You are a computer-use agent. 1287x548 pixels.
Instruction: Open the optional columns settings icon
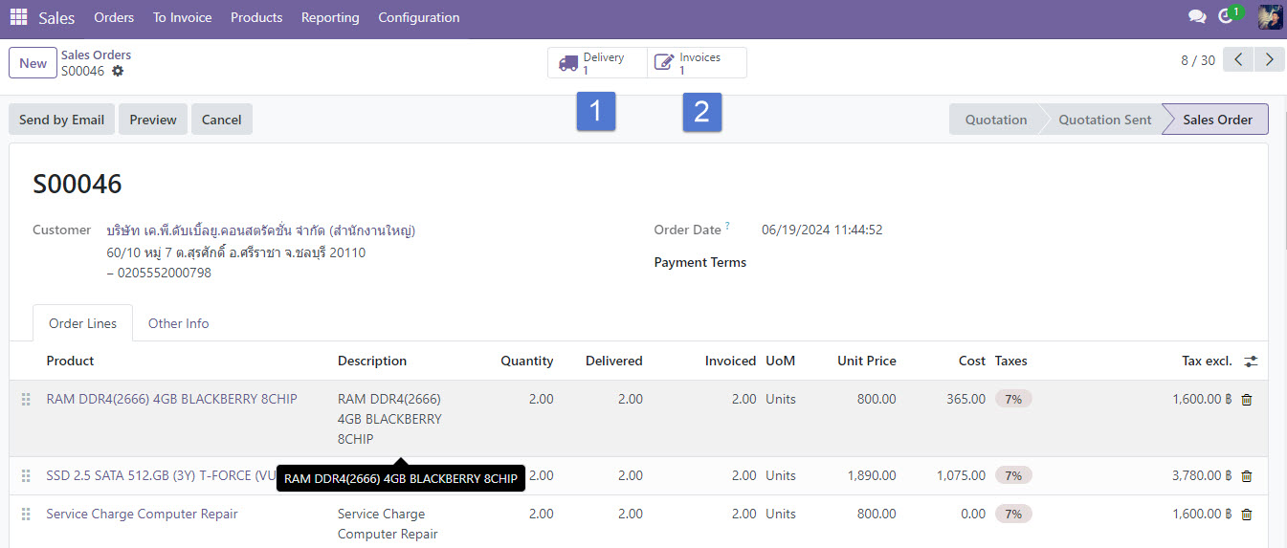[1251, 362]
